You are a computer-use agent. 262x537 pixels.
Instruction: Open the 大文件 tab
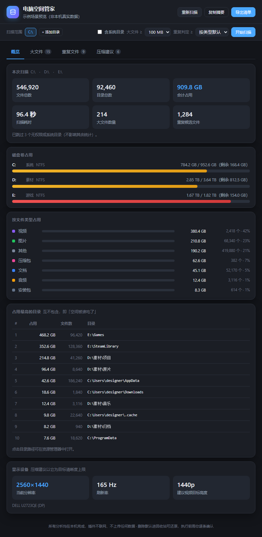coord(41,52)
